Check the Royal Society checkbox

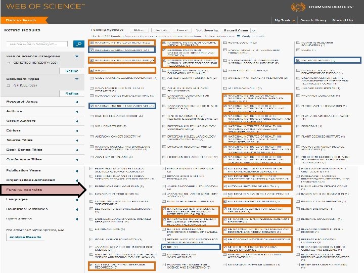[x=224, y=42]
